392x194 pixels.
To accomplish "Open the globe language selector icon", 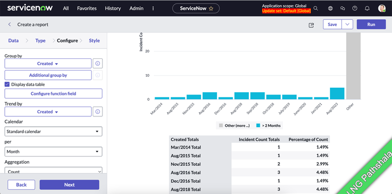I will (x=330, y=8).
